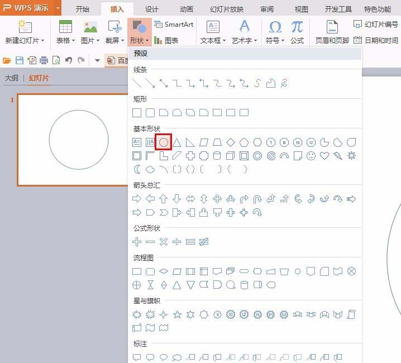The image size is (401, 363).
Task: Switch to the 设计 ribbon tab
Action: [152, 9]
